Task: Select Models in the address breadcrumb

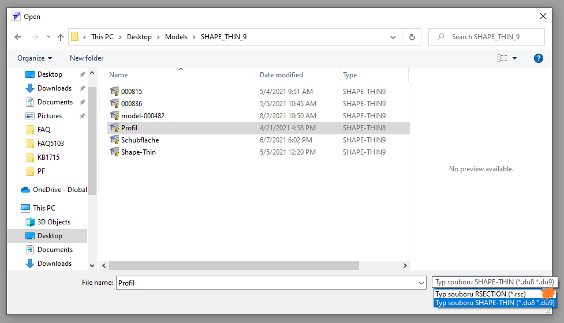Action: pyautogui.click(x=176, y=37)
